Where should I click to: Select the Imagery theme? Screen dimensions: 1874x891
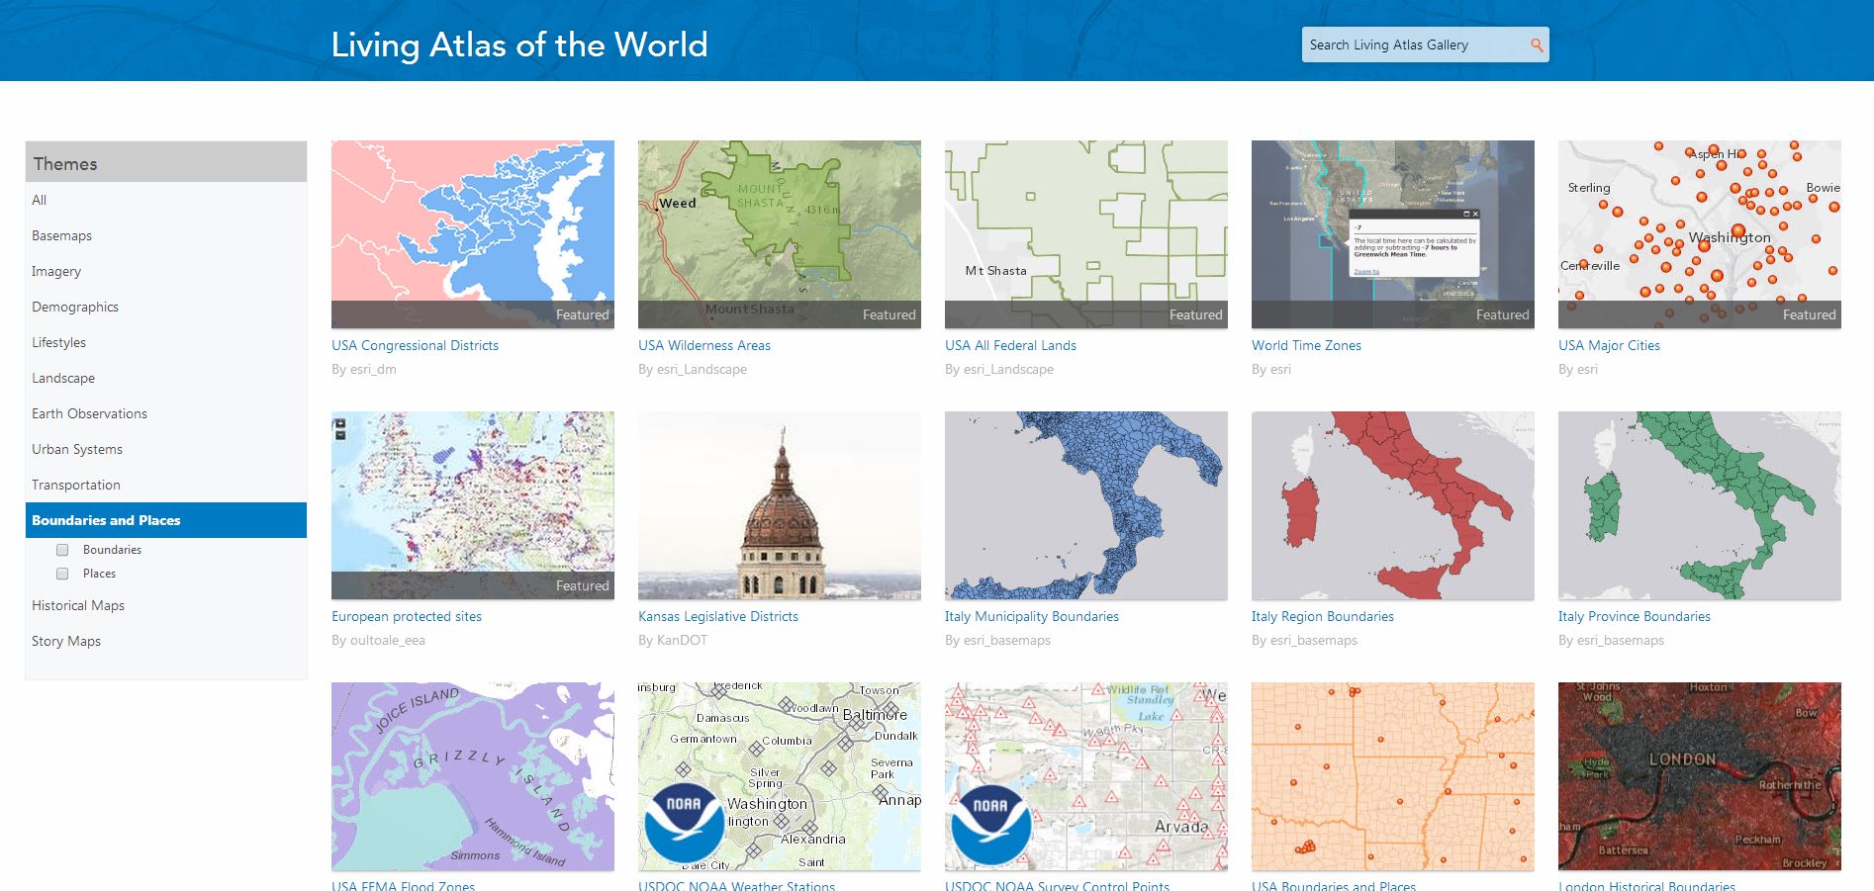coord(166,271)
